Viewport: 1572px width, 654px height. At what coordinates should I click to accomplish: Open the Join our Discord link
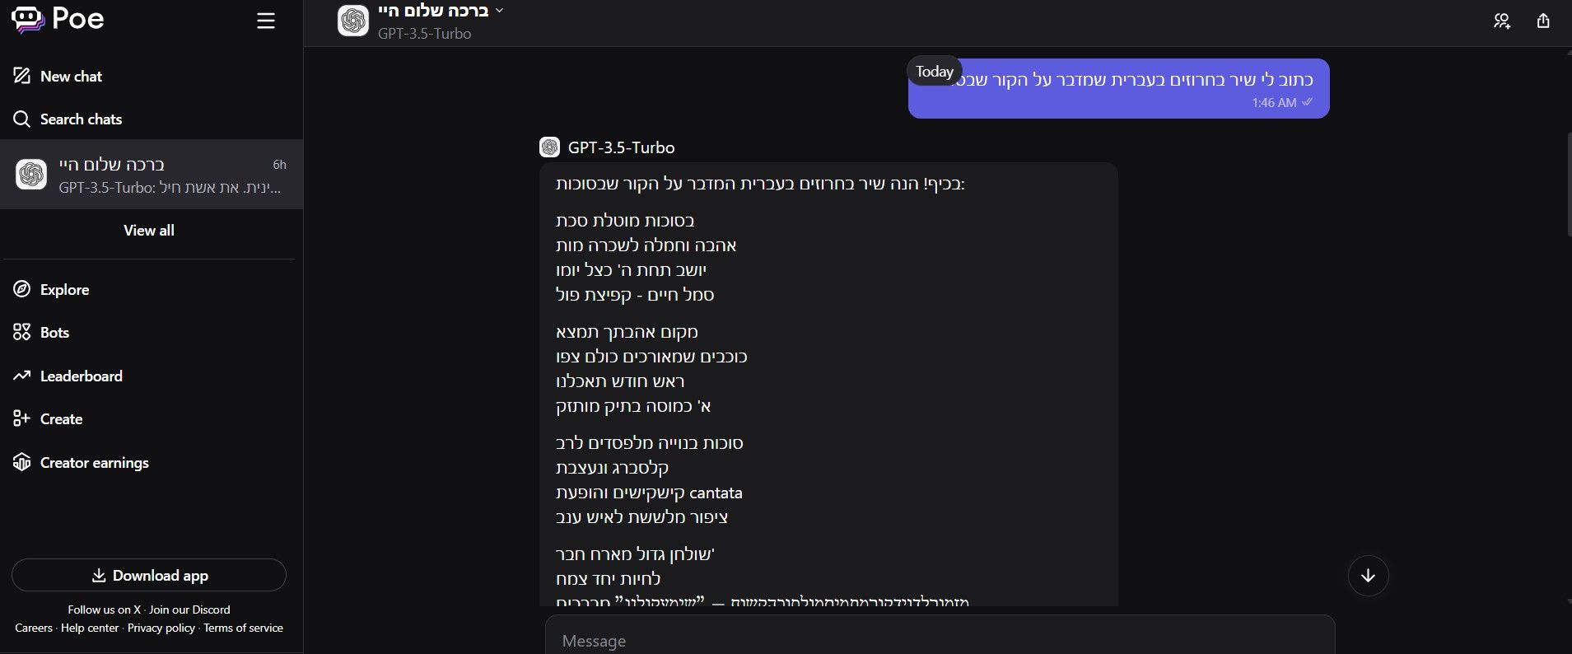189,610
